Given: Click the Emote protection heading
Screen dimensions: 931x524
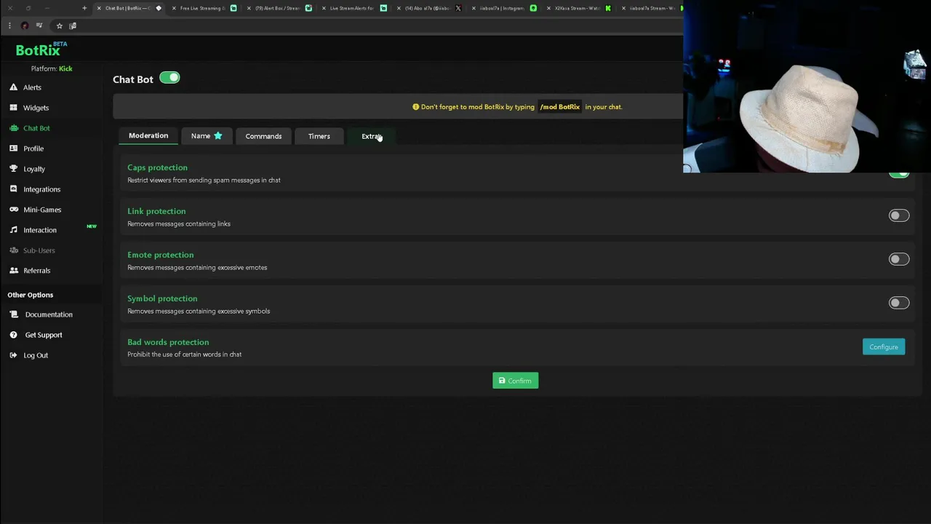Looking at the screenshot, I should (x=160, y=255).
